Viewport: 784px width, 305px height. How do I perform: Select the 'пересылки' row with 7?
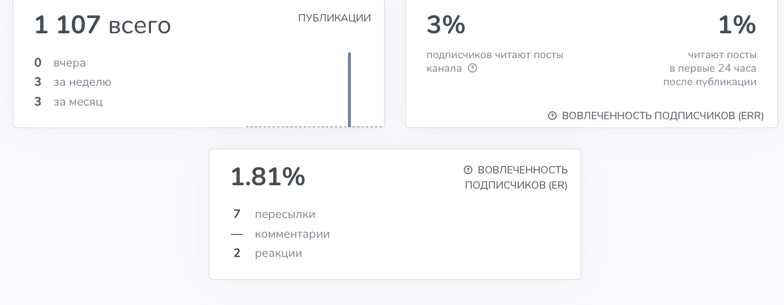pyautogui.click(x=274, y=215)
